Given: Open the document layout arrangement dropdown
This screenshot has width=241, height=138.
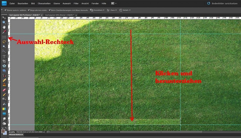Looking at the screenshot, I should [x=114, y=3].
